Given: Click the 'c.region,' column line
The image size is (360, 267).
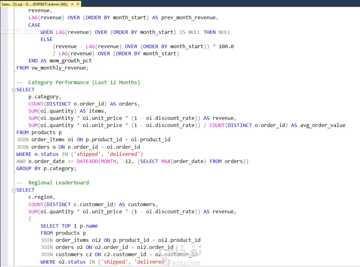Looking at the screenshot, I should pos(42,197).
